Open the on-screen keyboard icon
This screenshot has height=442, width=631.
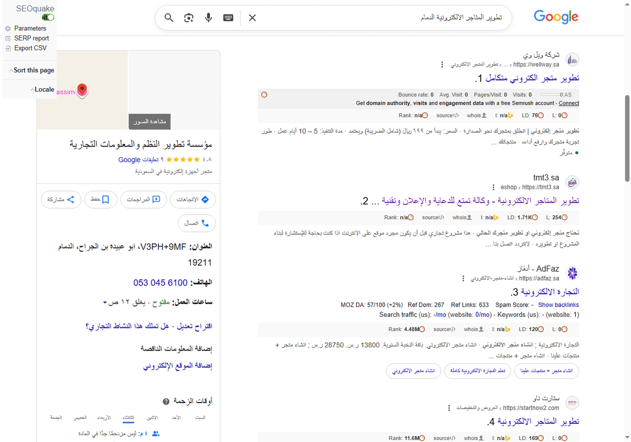[228, 17]
